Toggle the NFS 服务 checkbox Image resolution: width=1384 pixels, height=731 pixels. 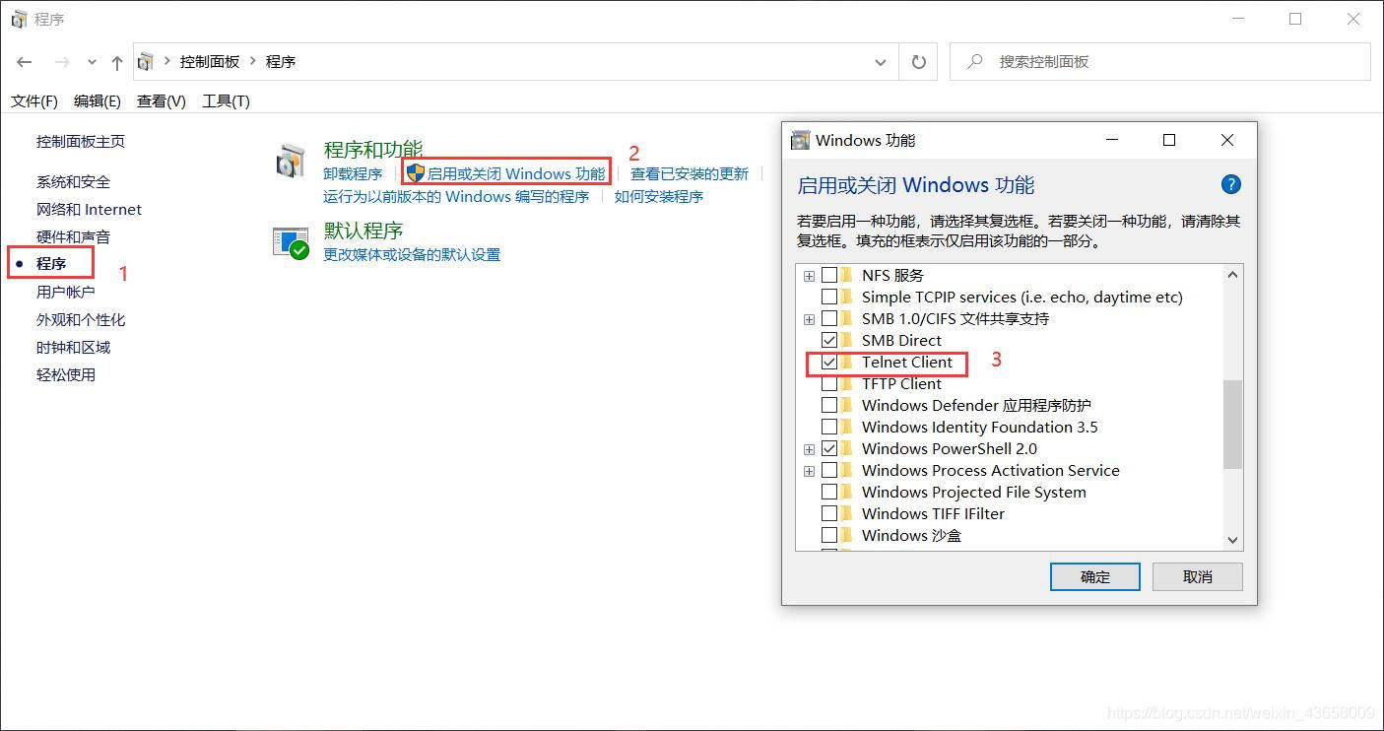point(829,275)
